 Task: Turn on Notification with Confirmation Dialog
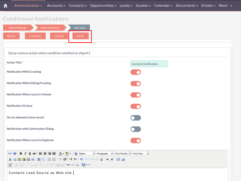[x=135, y=129]
